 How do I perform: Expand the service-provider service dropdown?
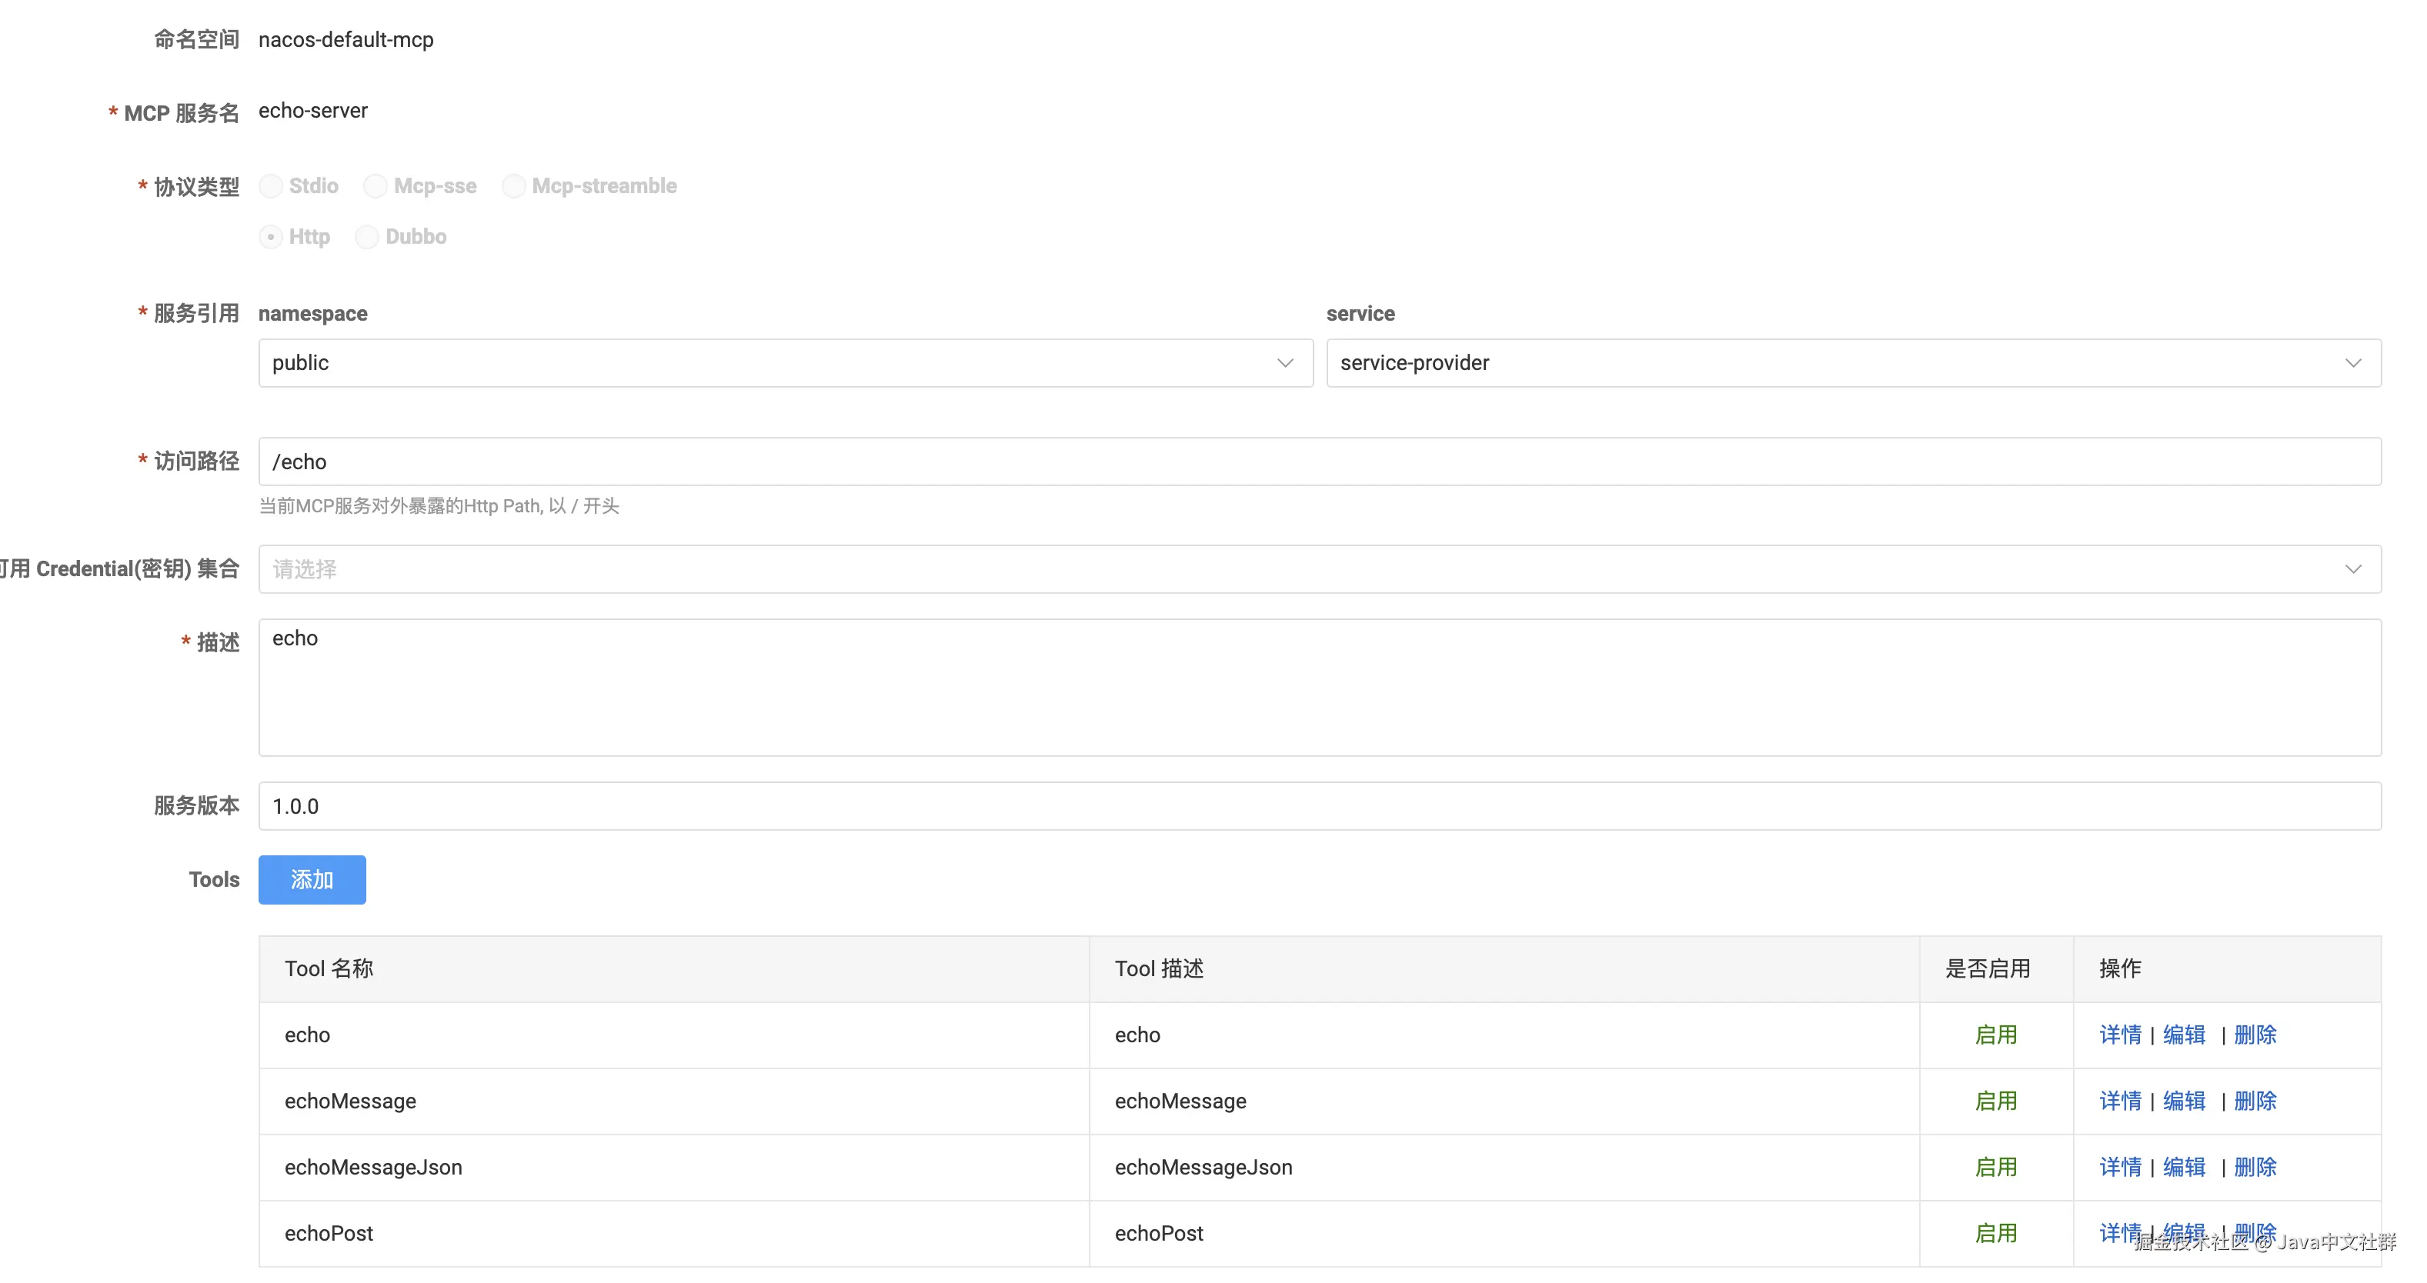coord(1838,362)
